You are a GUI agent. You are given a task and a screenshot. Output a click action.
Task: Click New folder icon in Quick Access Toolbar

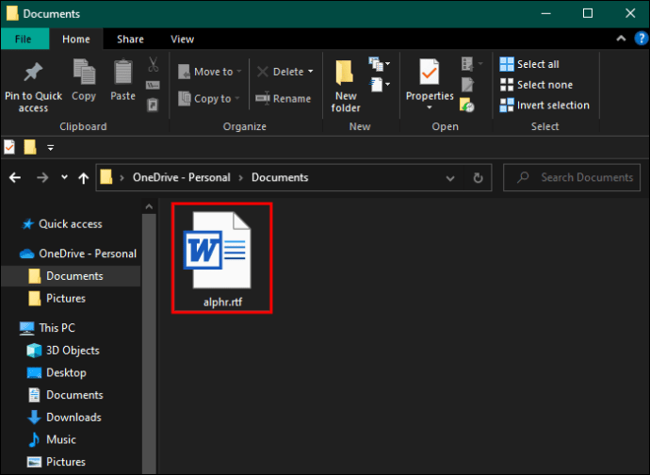click(x=30, y=147)
